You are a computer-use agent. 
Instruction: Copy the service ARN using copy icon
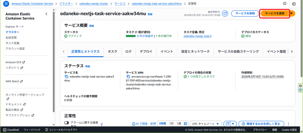[128, 77]
